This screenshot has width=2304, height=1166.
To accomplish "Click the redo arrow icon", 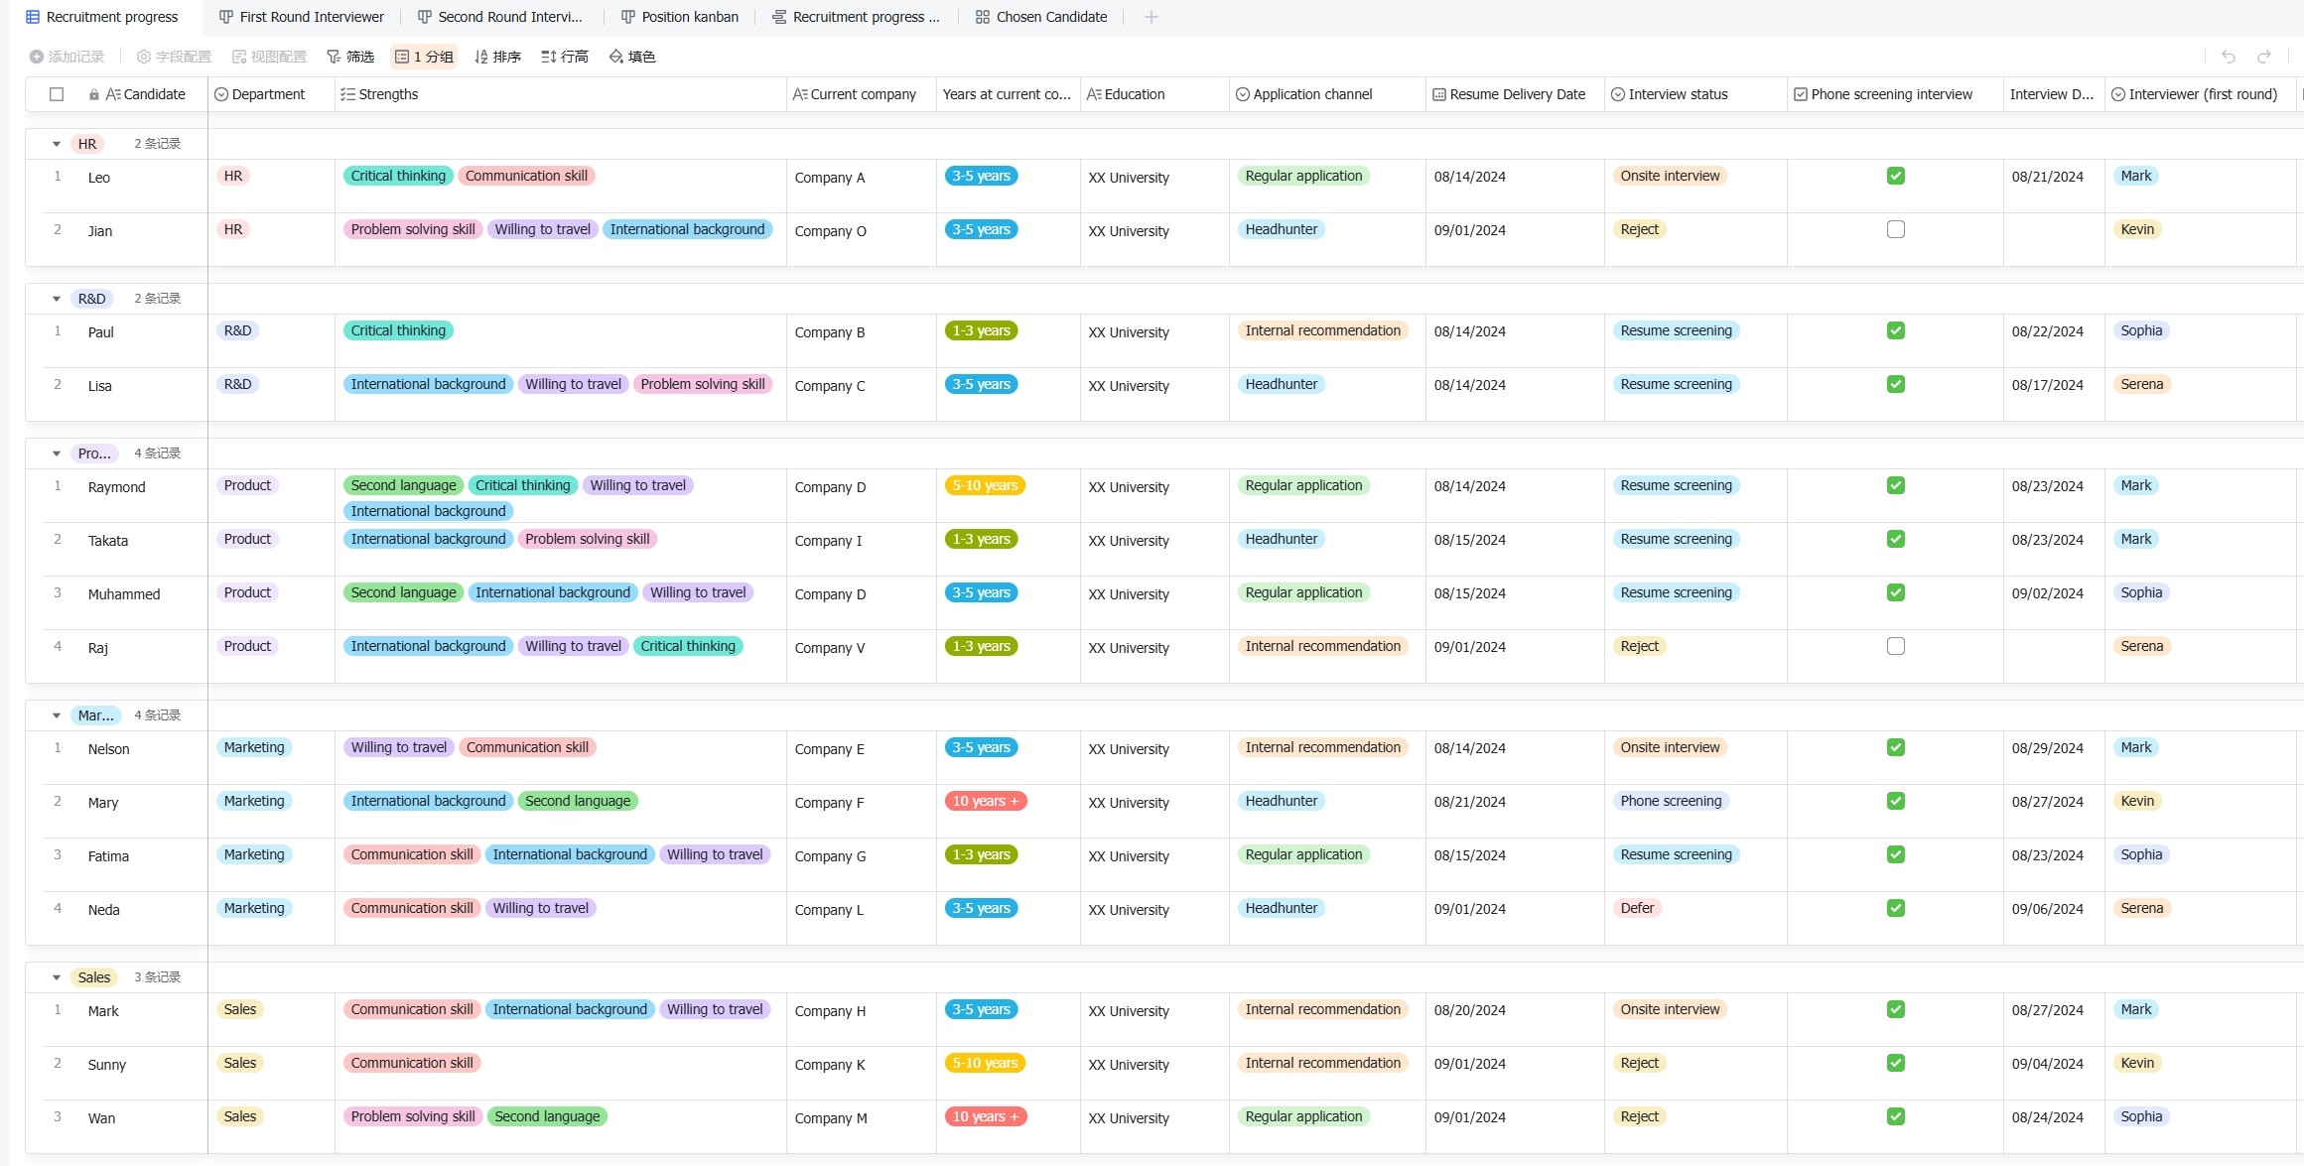I will click(x=2264, y=57).
